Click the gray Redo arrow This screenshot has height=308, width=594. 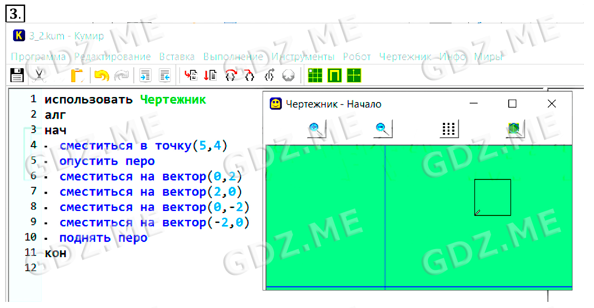(122, 76)
